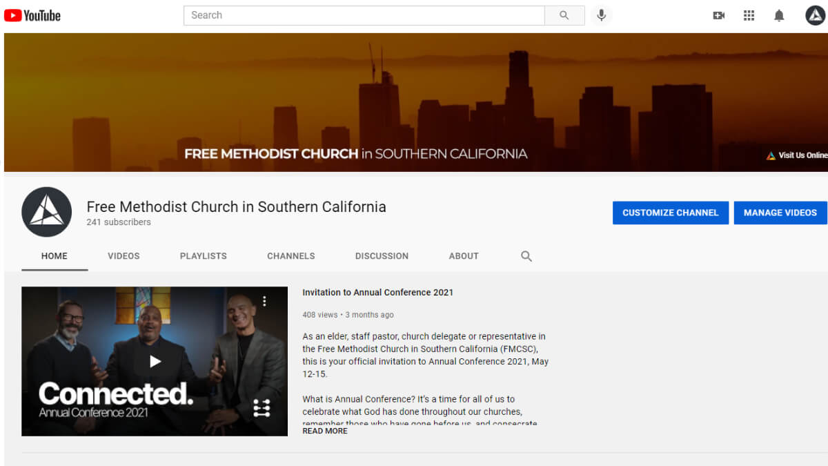Go to YouTube home via logo

32,15
